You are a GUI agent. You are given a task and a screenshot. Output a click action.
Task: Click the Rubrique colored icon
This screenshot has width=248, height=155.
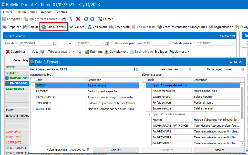point(87,52)
